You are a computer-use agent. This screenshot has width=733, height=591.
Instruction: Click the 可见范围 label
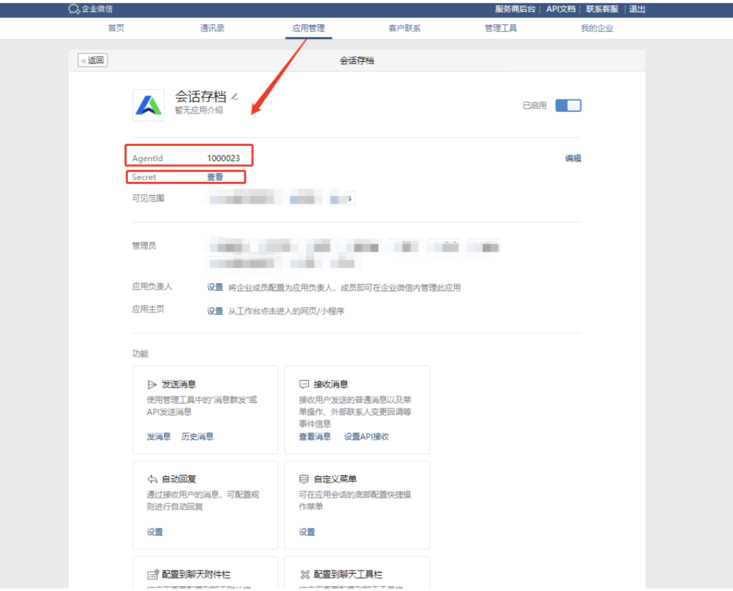[x=148, y=198]
